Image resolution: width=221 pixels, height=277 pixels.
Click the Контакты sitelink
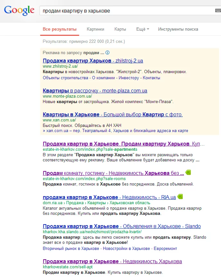coord(152,78)
